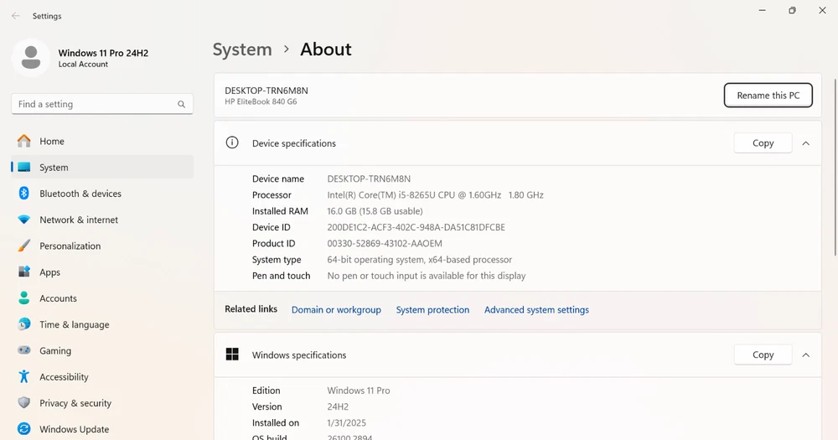The width and height of the screenshot is (838, 440).
Task: Navigate to Privacy & security
Action: (75, 403)
